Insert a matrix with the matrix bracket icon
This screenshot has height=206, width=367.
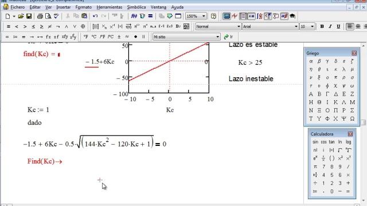[x=96, y=26]
